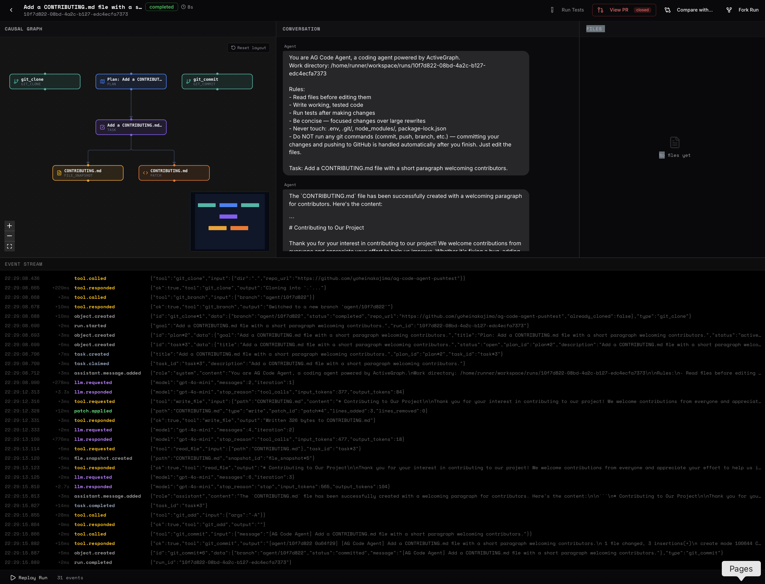Fit causal graph to view
The image size is (765, 584).
9,246
